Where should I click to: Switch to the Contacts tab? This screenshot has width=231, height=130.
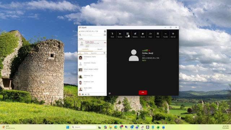(85, 49)
